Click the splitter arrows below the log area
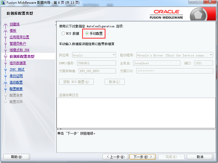This screenshot has width=218, height=163. click(59, 129)
